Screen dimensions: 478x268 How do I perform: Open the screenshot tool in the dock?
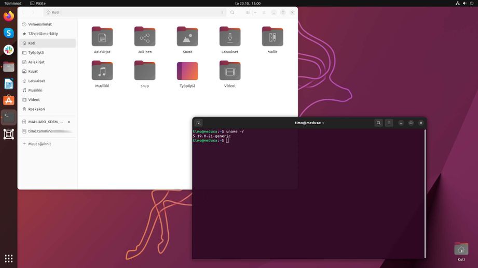click(x=8, y=134)
